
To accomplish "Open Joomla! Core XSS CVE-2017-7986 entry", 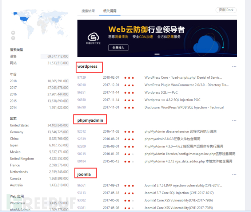I will point(179,200).
